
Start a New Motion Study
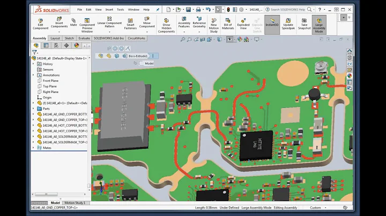[214, 25]
